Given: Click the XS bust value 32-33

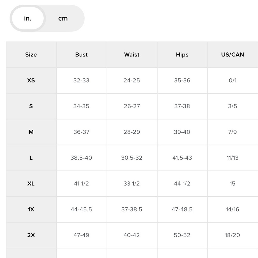Looking at the screenshot, I should [x=81, y=80].
